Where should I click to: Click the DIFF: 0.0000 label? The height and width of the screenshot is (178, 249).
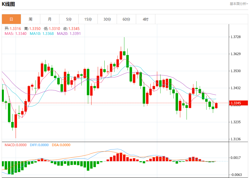point(39,145)
